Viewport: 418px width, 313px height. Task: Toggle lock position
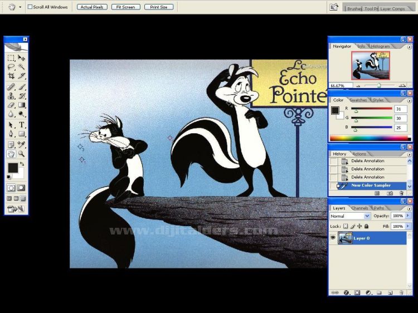tap(359, 226)
